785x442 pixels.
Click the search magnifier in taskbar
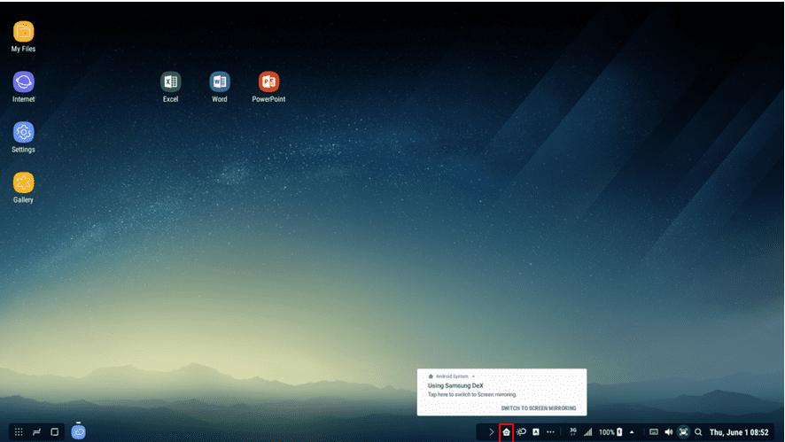[x=698, y=432]
